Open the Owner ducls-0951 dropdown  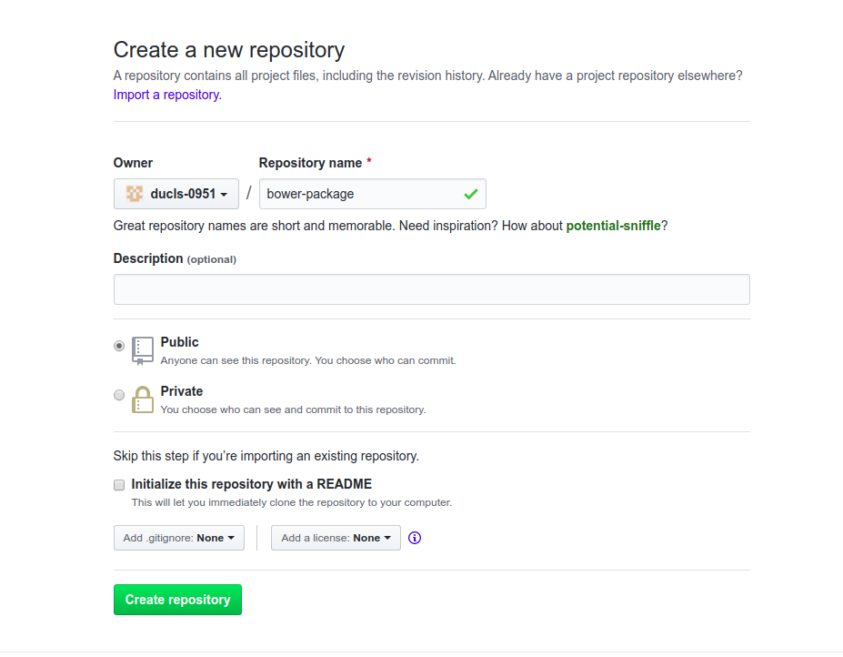tap(176, 194)
